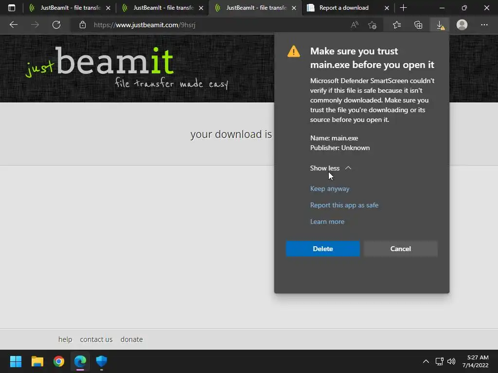Click the 'Name: main.exe' text

click(334, 138)
